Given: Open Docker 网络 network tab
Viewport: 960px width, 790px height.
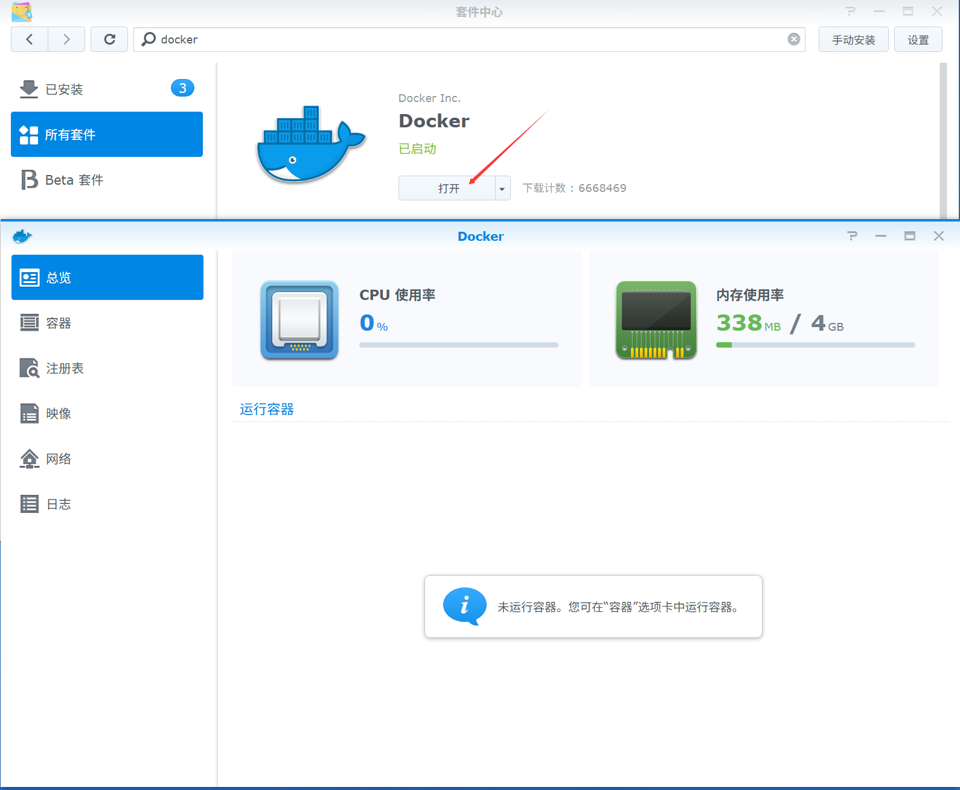Looking at the screenshot, I should coord(107,458).
